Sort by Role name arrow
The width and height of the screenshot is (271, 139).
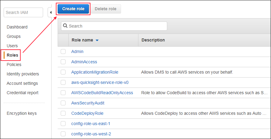[97, 40]
